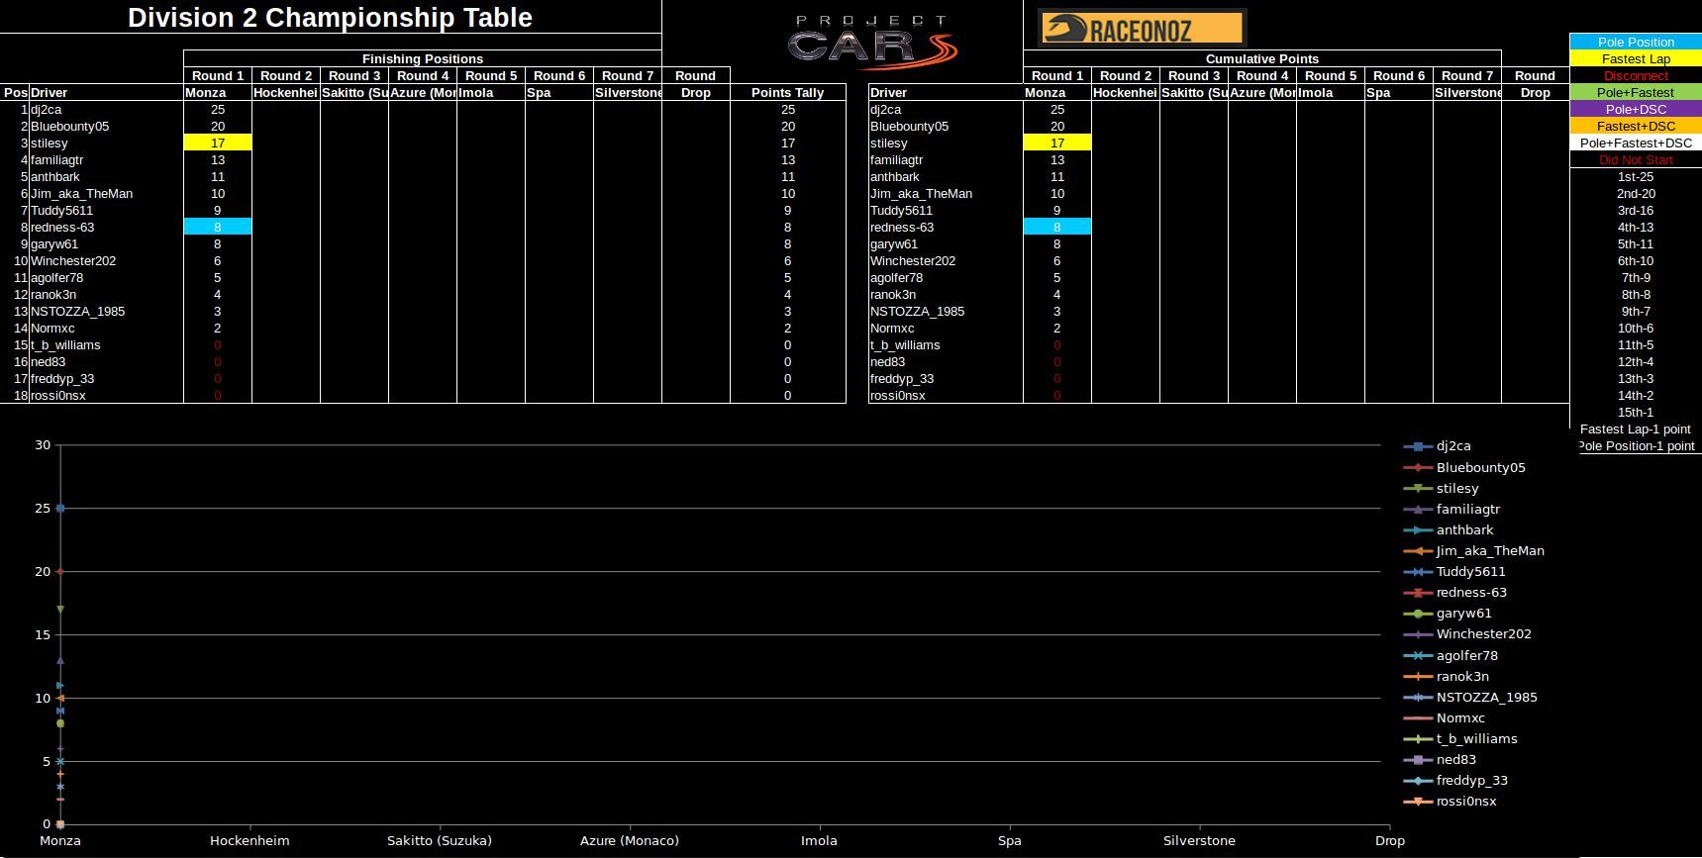This screenshot has height=858, width=1702.
Task: Select the Points Tally value for Normxc
Action: [788, 328]
